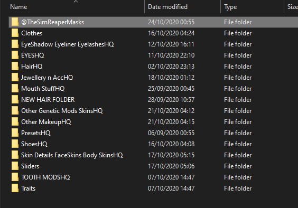Click the ShoesHQ folder icon
Screen dimensions: 298x208
tap(15, 144)
